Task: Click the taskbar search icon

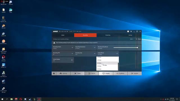Action: coord(7,99)
